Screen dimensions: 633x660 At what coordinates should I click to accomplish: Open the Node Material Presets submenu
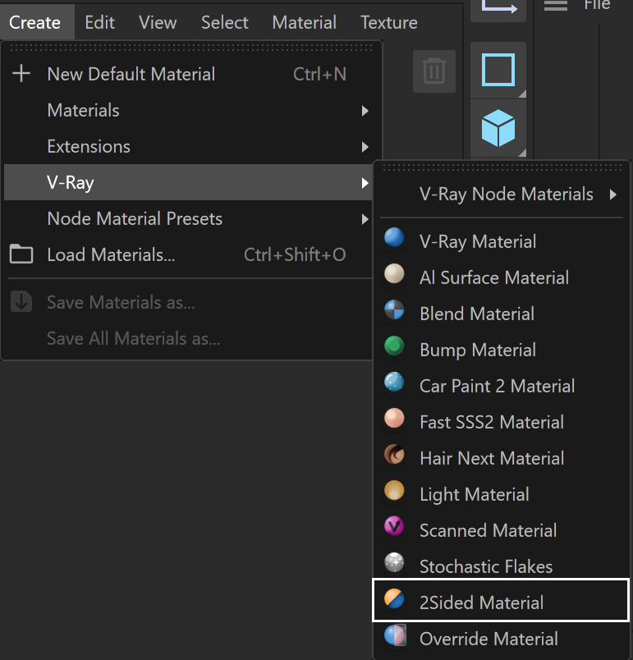click(x=188, y=219)
